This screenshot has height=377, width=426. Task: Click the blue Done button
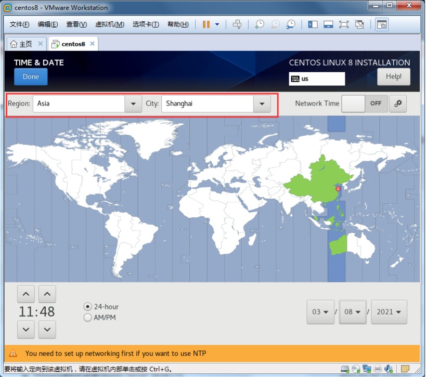pyautogui.click(x=31, y=77)
